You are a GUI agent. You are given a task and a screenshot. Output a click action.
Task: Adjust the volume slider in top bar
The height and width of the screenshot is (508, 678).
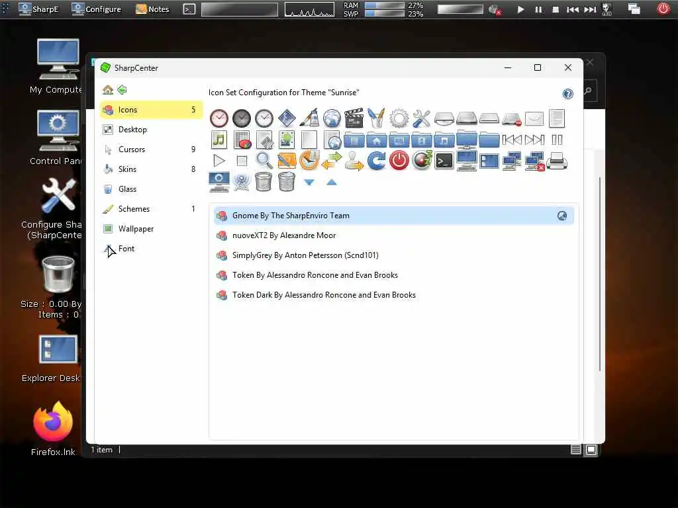(x=460, y=9)
